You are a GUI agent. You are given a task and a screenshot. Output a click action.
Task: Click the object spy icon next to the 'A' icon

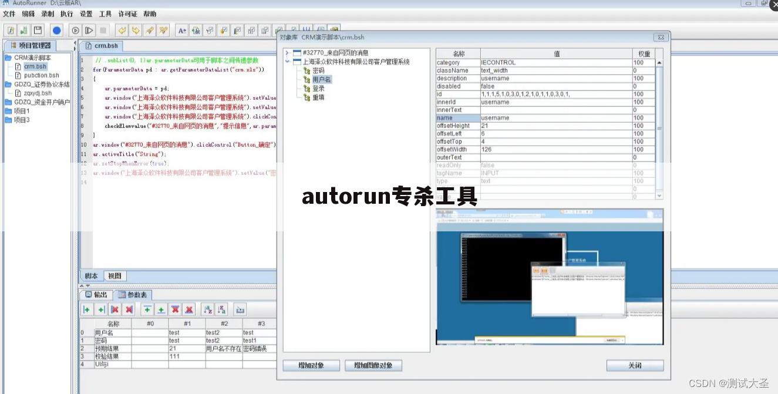tap(196, 30)
